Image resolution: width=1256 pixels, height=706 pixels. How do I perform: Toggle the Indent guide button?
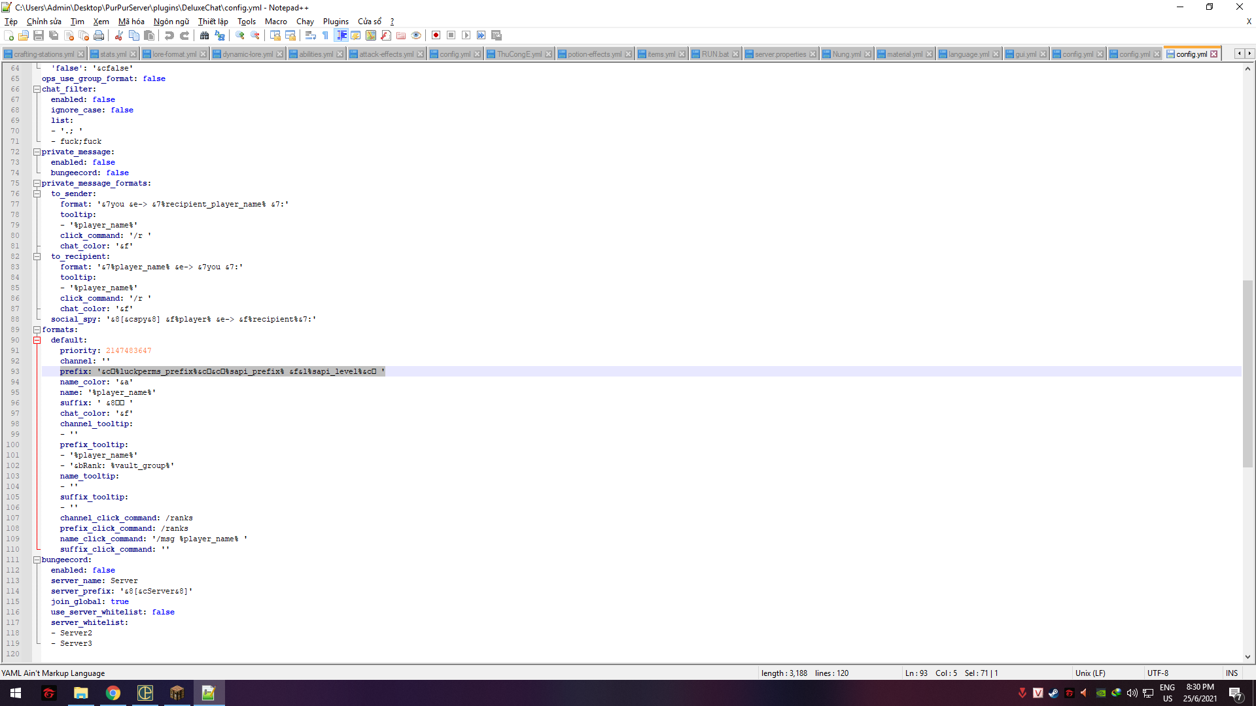341,35
